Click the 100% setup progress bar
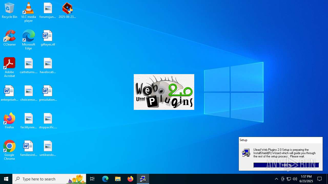Image resolution: width=328 pixels, height=184 pixels. point(286,165)
